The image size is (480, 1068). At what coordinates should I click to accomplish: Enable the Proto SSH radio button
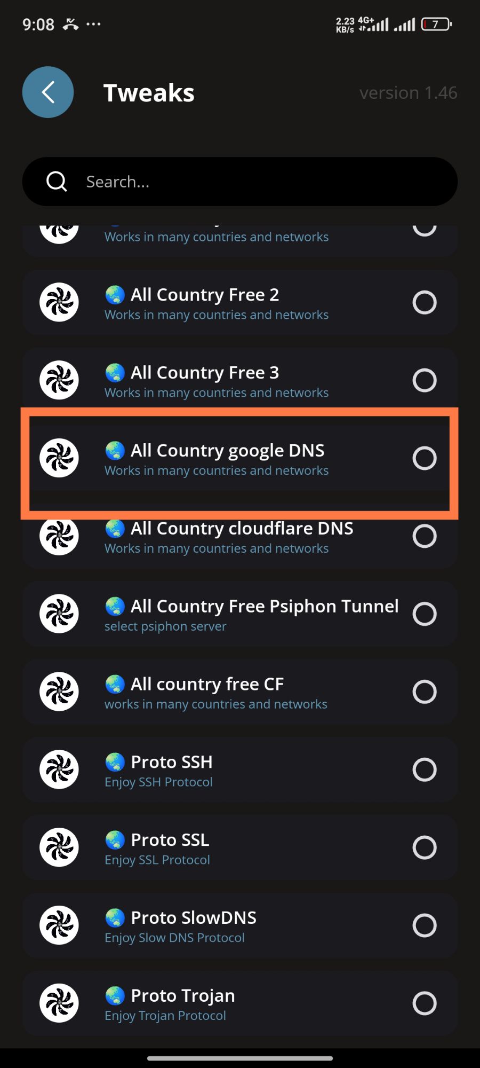click(425, 769)
